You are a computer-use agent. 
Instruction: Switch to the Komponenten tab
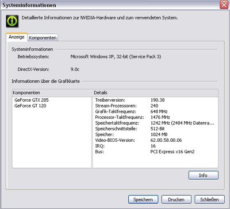43,38
